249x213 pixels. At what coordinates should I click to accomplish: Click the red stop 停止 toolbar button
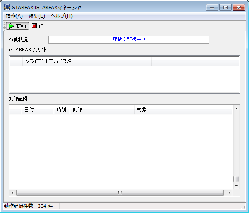[x=40, y=26]
